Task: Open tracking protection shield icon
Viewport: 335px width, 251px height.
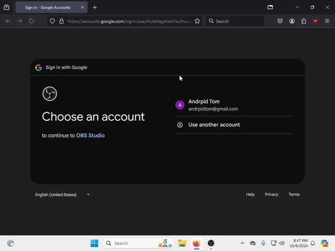Action: point(52,21)
